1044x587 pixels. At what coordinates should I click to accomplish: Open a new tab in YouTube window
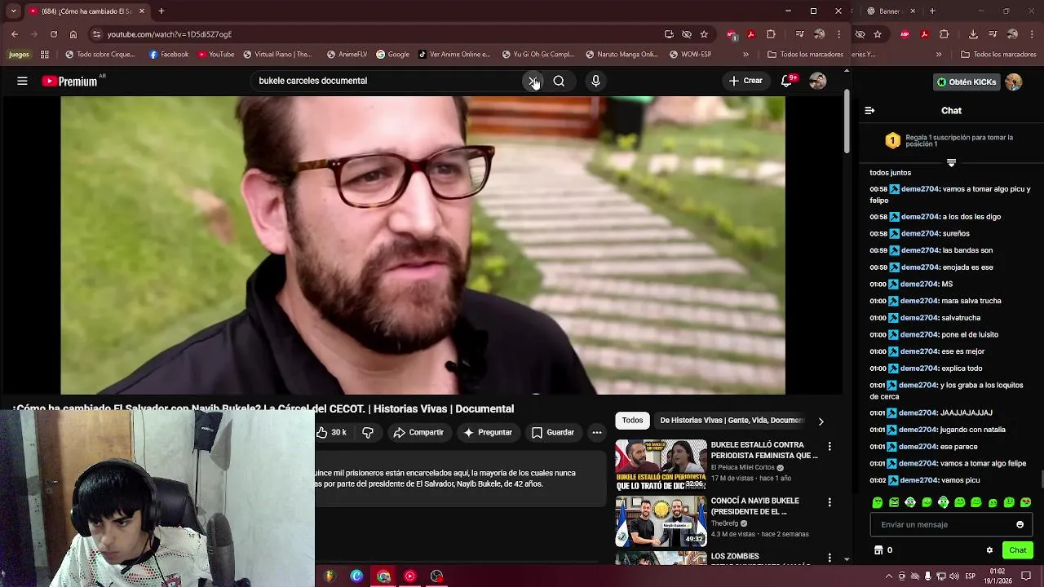(161, 11)
